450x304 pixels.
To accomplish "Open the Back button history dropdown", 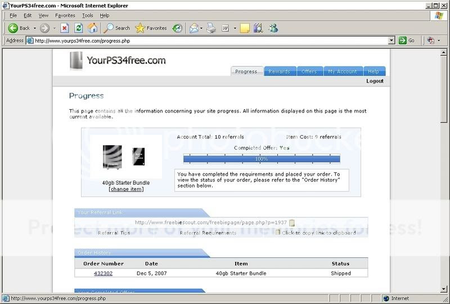I will [x=35, y=28].
